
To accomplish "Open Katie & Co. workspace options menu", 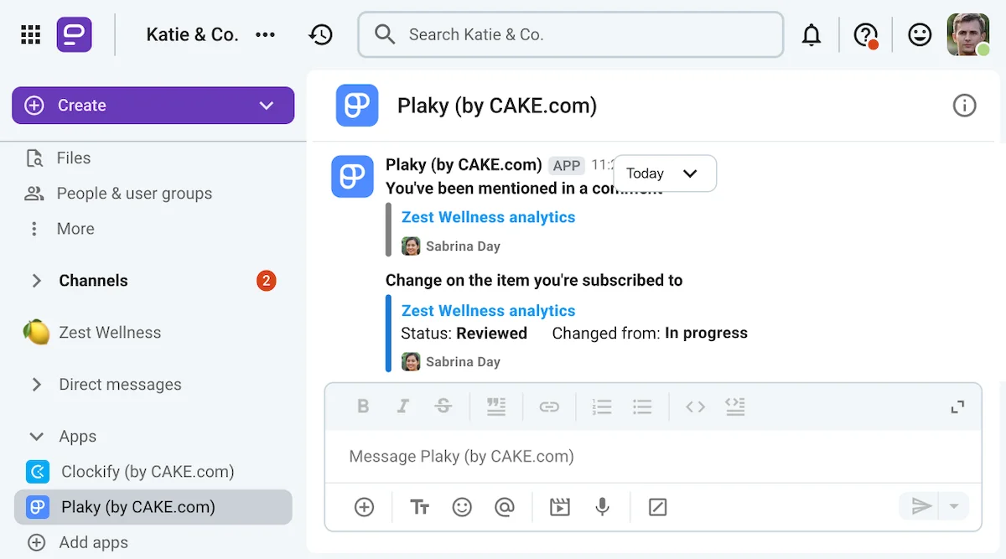I will 266,34.
